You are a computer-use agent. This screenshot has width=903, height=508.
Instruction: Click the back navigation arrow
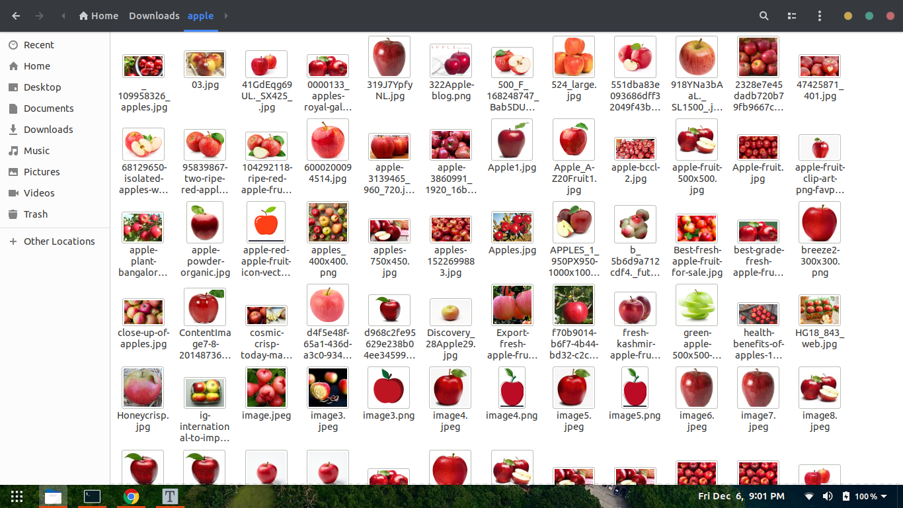coord(15,15)
